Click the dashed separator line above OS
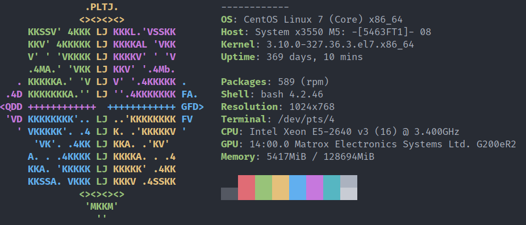This screenshot has width=526, height=225. (255, 7)
